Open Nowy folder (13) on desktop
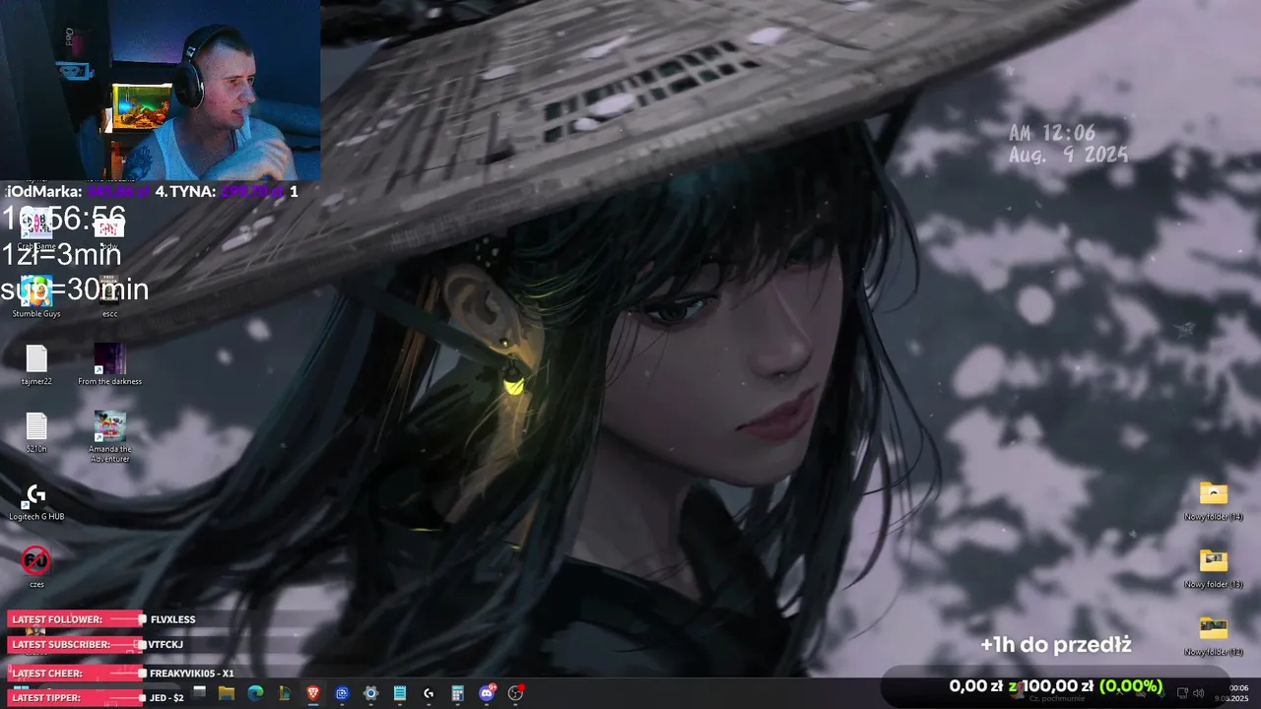Image resolution: width=1261 pixels, height=709 pixels. [1214, 568]
